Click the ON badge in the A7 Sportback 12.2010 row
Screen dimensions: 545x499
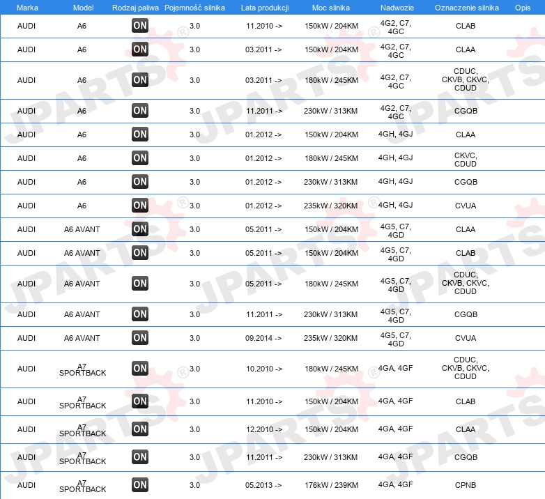coord(140,429)
